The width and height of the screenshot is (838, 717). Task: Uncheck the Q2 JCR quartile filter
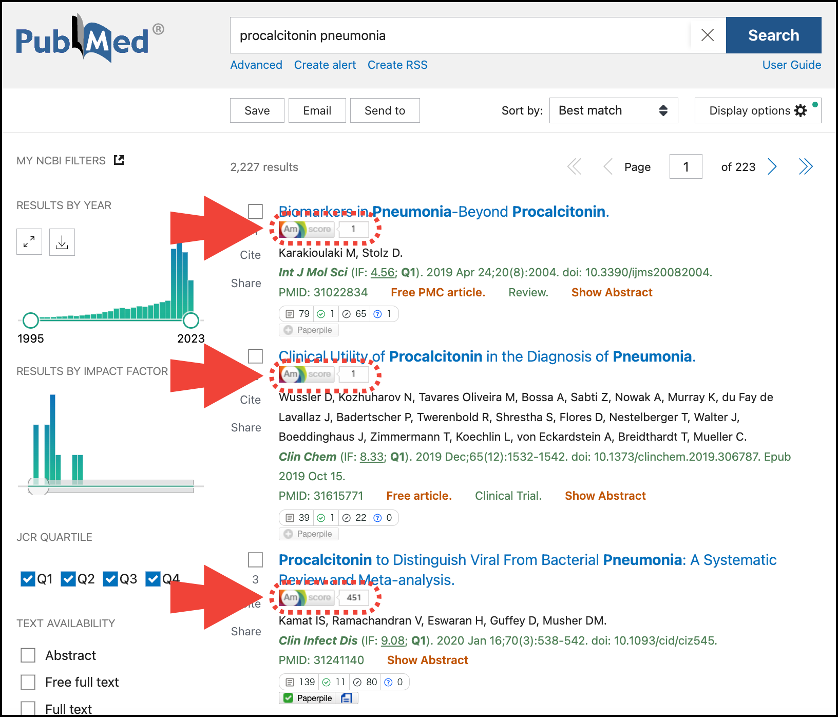(68, 579)
